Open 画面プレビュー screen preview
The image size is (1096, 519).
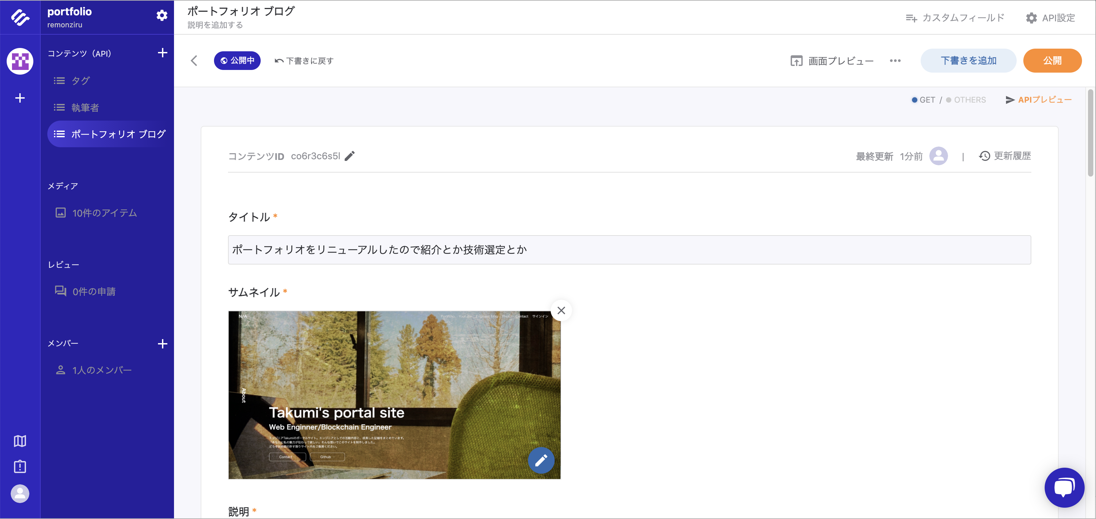pyautogui.click(x=831, y=61)
